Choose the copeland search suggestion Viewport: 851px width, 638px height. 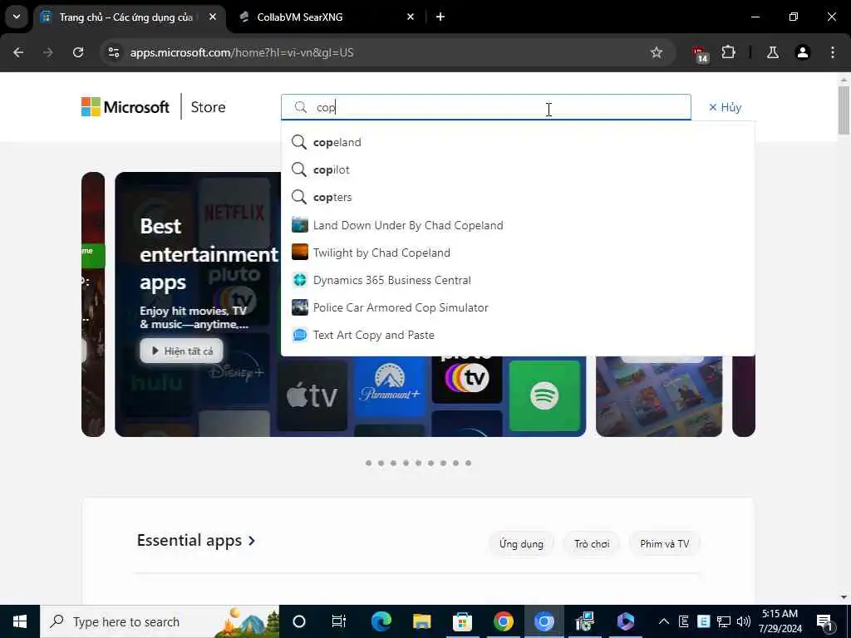[x=518, y=142]
